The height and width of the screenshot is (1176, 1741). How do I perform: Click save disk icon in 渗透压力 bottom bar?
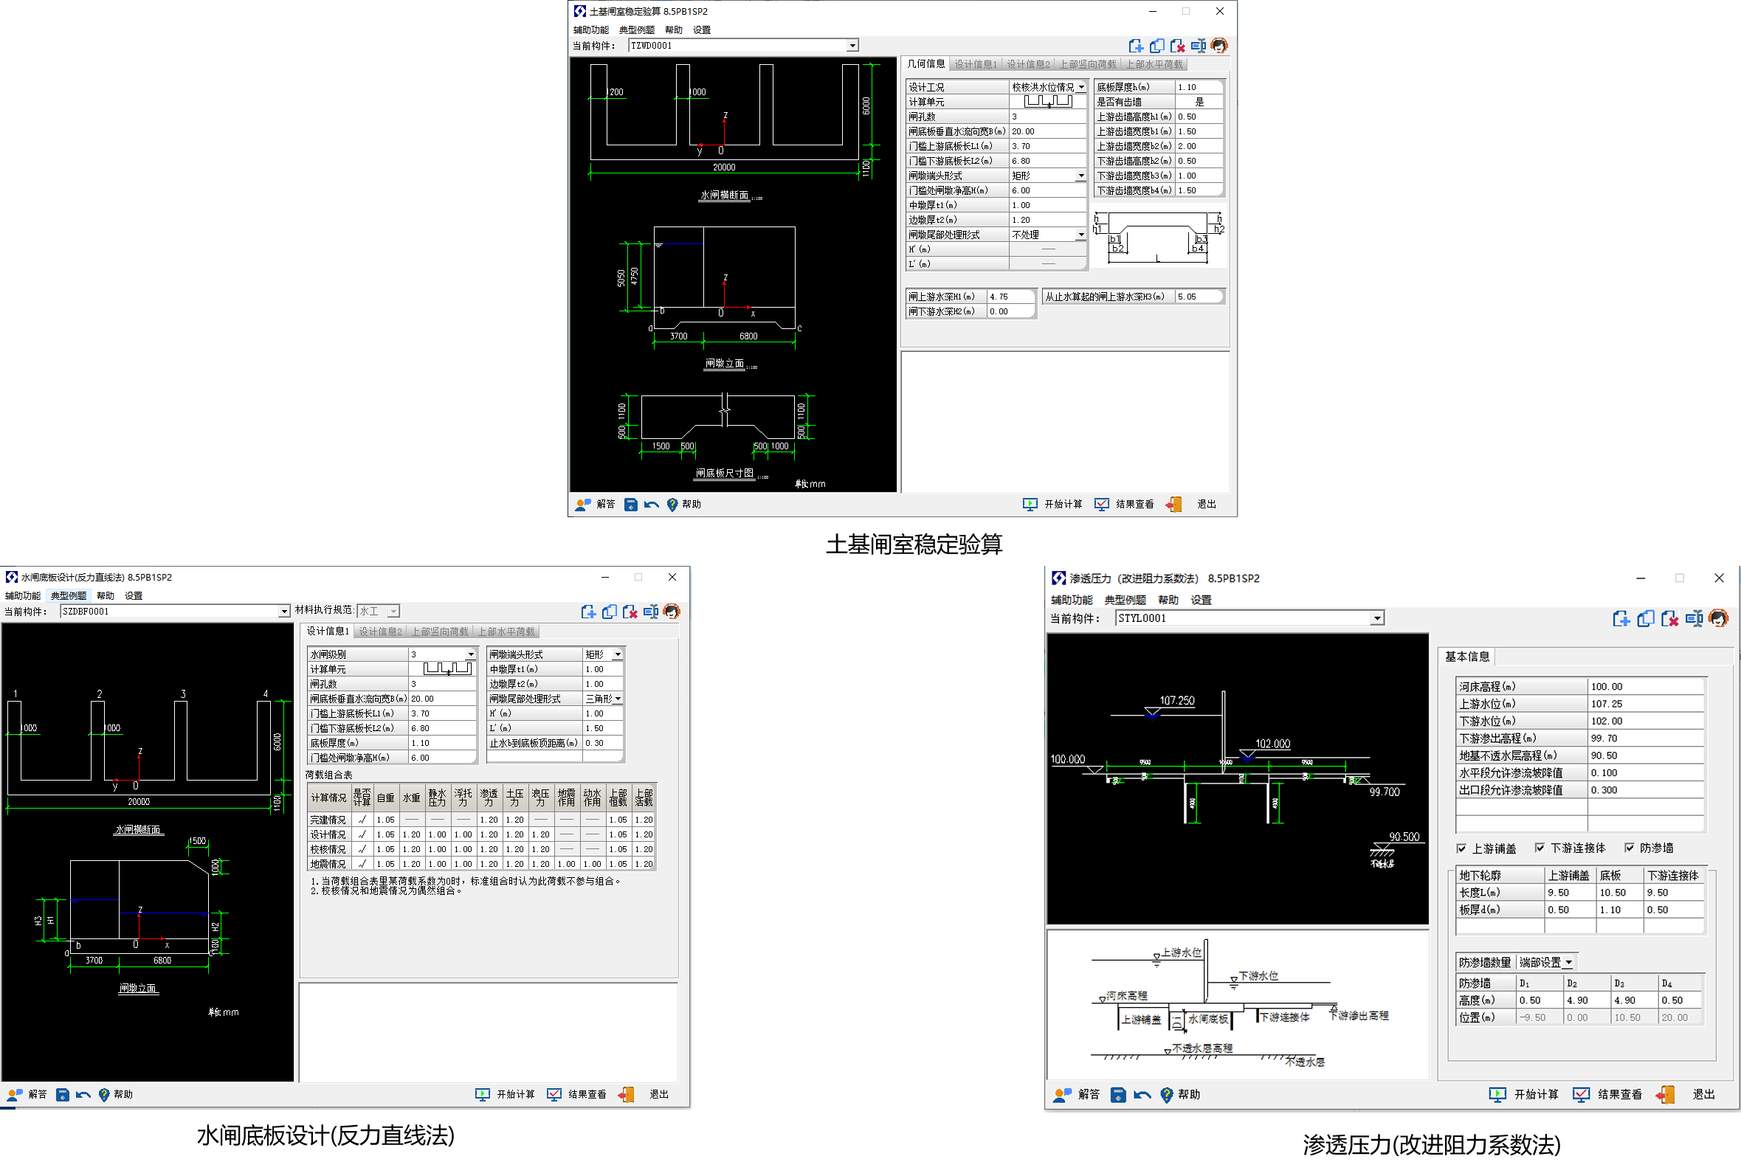pos(1117,1095)
